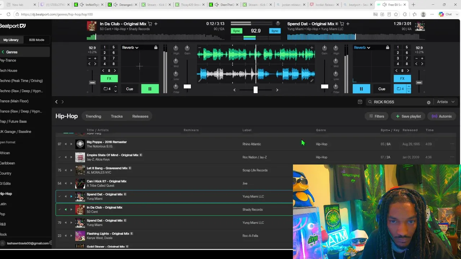Open the Tracks tab
The height and width of the screenshot is (259, 461).
click(117, 116)
